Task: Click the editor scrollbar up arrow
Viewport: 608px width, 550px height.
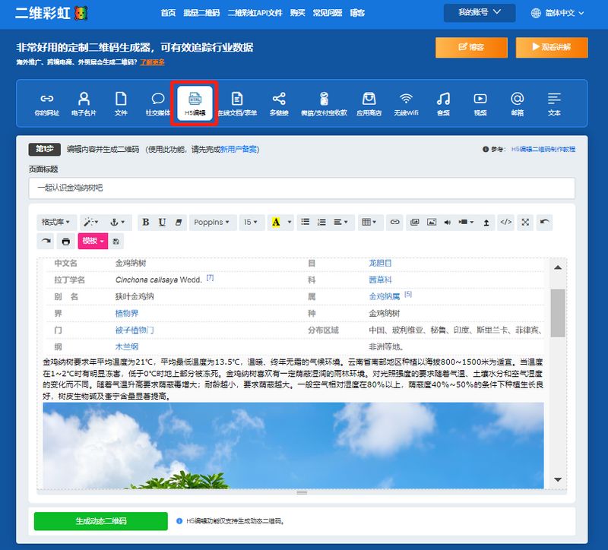Action: coord(558,267)
